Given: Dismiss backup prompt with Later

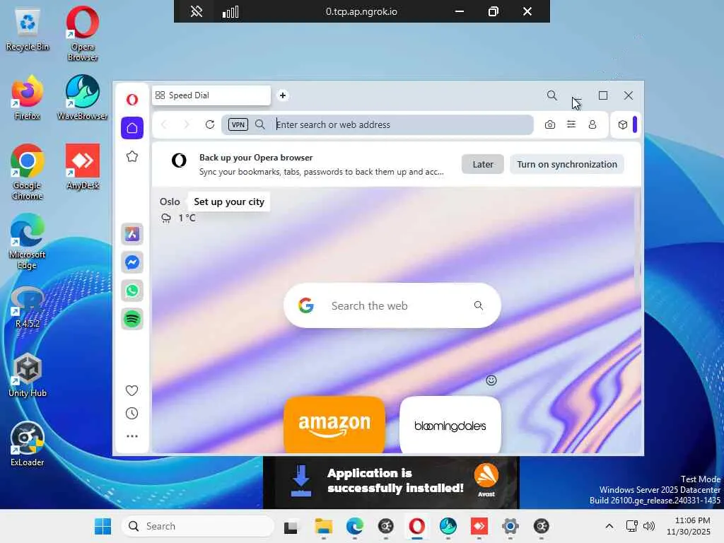Looking at the screenshot, I should click(x=482, y=164).
